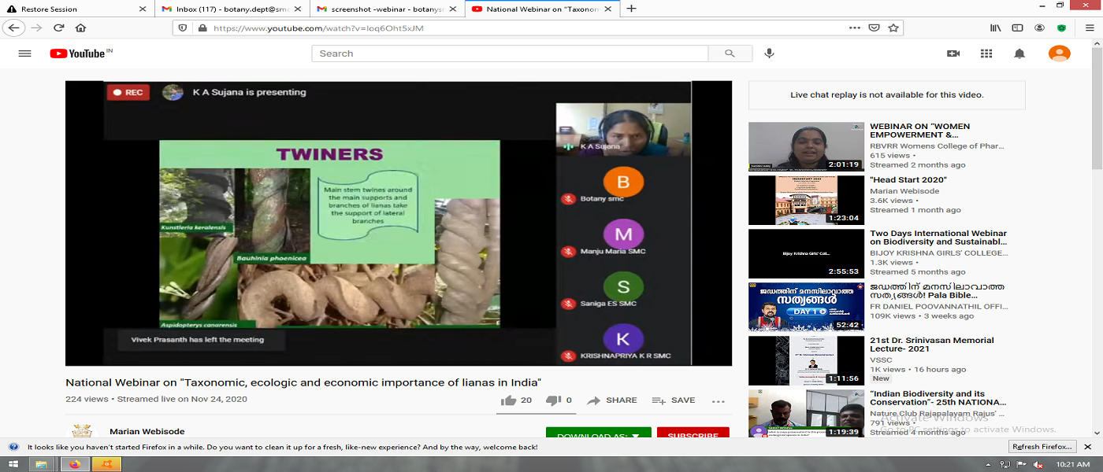
Task: Go to the Firefox home page icon
Action: pos(80,28)
